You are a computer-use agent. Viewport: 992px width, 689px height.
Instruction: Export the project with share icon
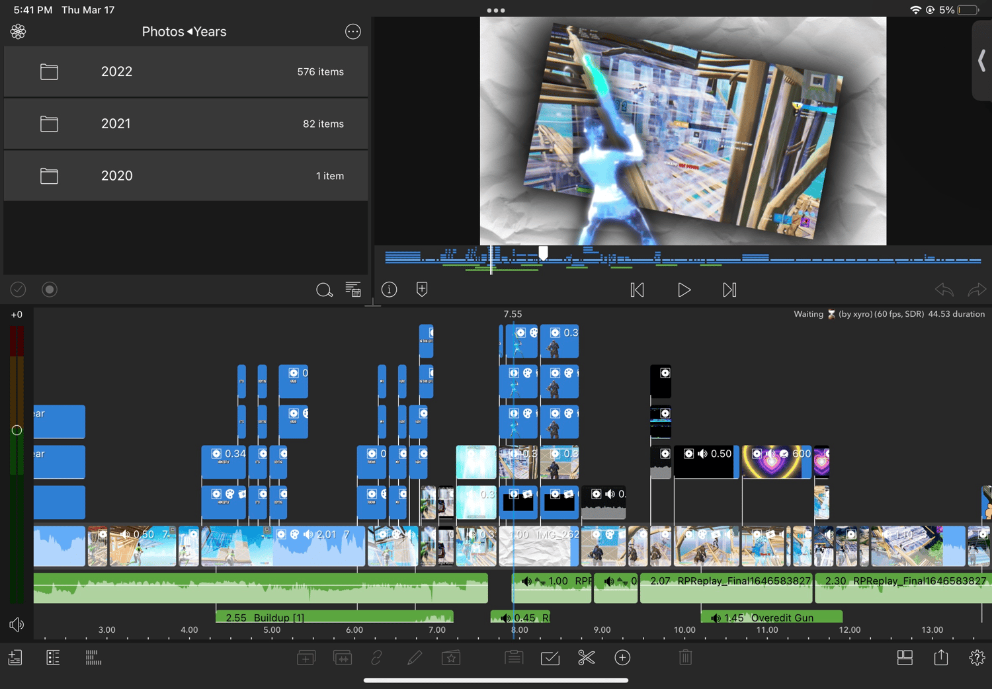point(941,657)
